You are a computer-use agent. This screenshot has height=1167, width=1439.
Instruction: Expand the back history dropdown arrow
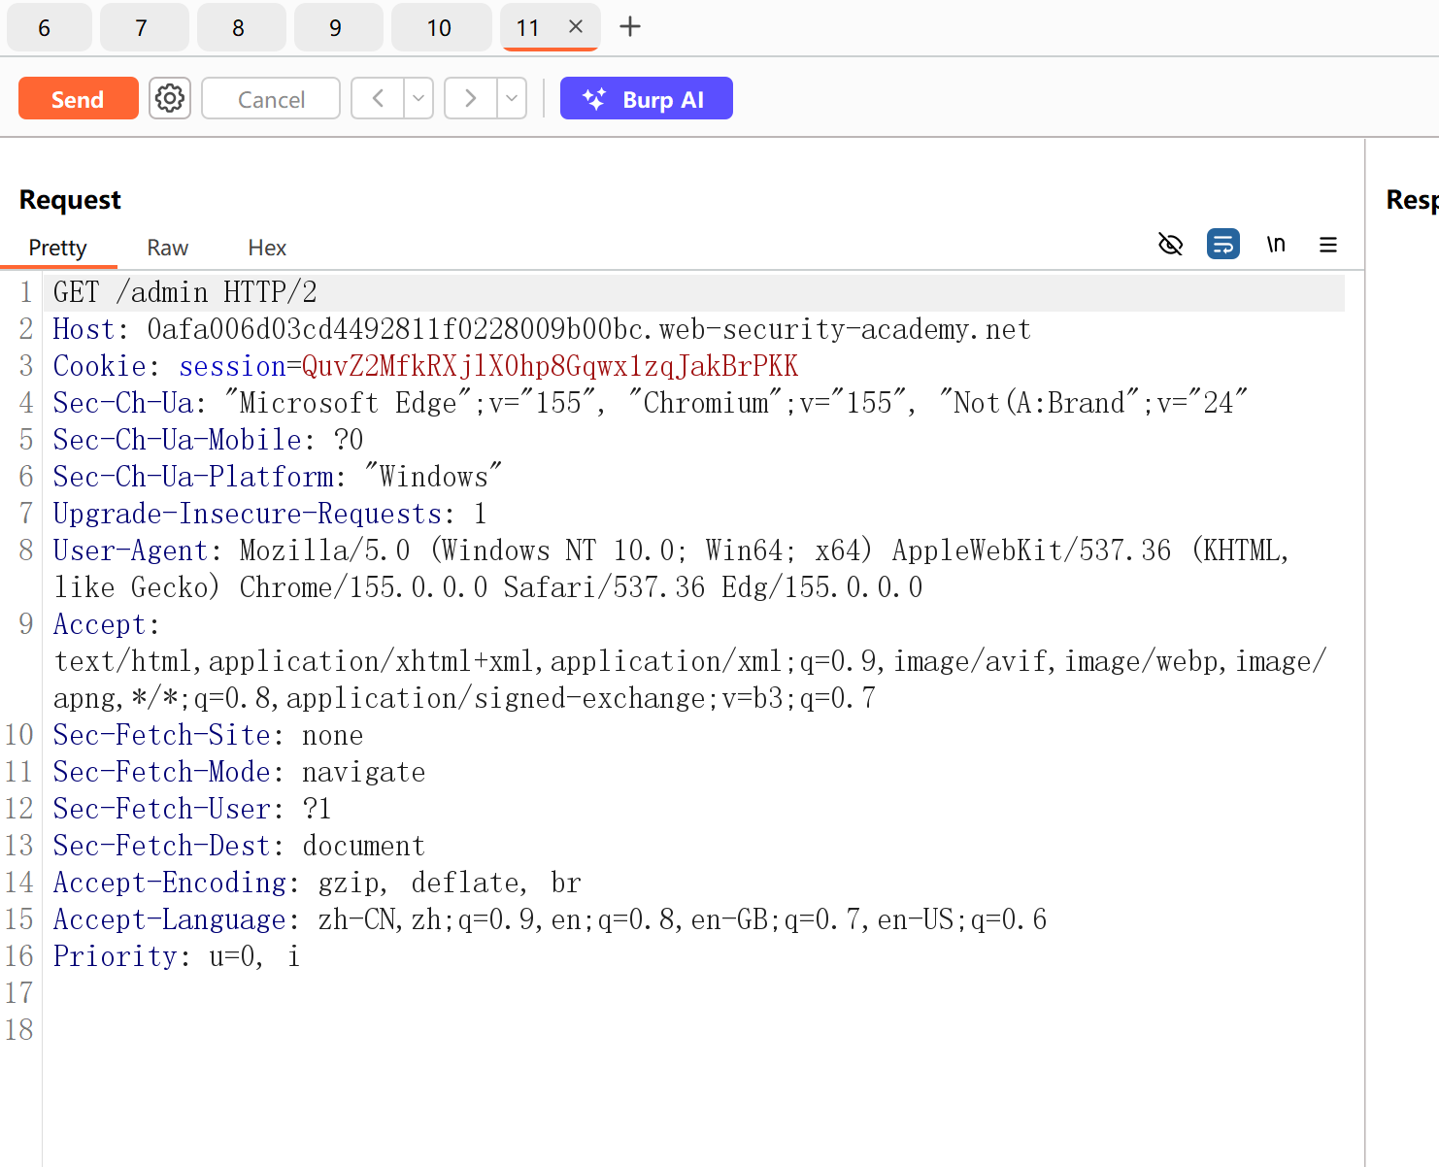[418, 99]
